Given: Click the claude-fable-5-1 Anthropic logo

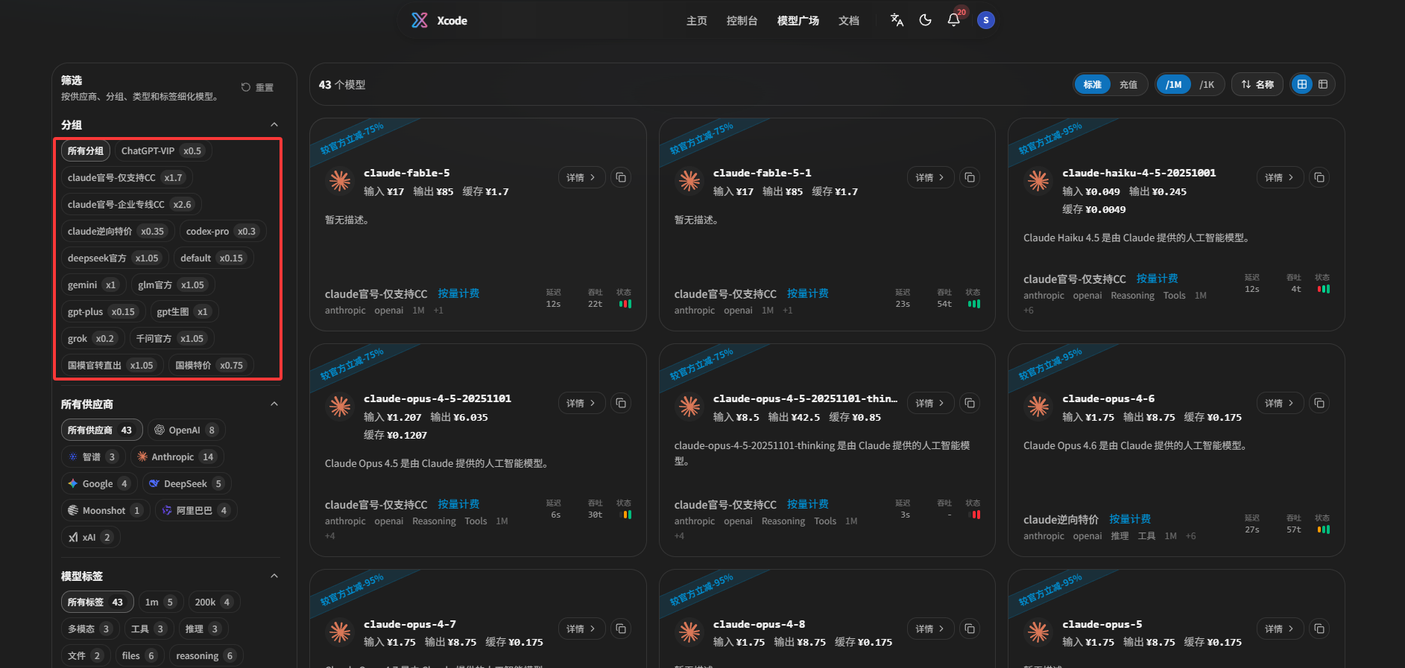Looking at the screenshot, I should click(689, 180).
